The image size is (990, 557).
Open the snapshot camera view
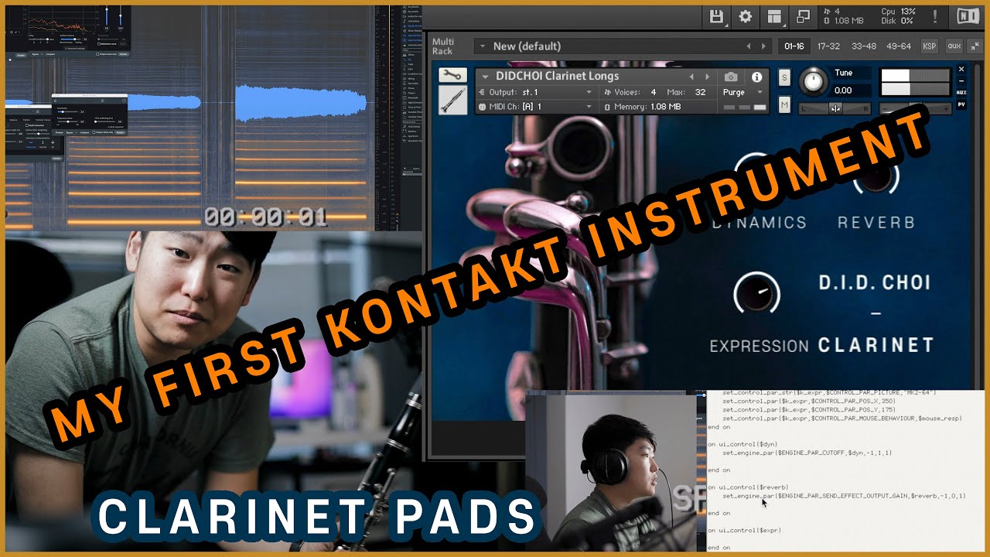[x=731, y=77]
